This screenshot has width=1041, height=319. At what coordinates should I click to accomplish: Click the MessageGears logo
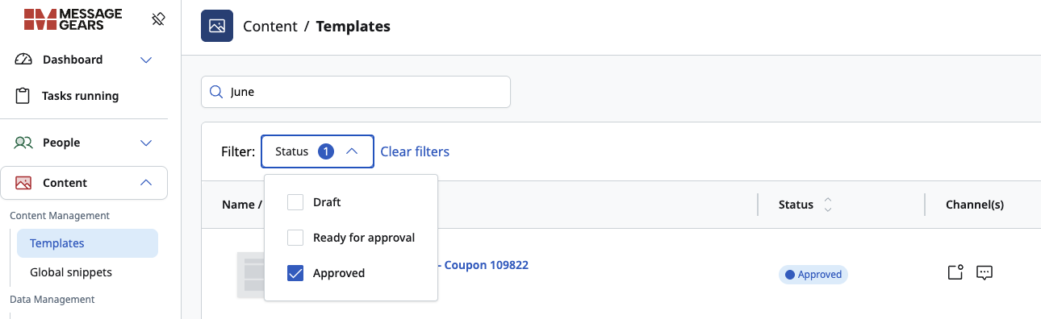(73, 19)
